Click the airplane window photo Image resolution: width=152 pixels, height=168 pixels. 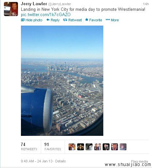(62, 81)
